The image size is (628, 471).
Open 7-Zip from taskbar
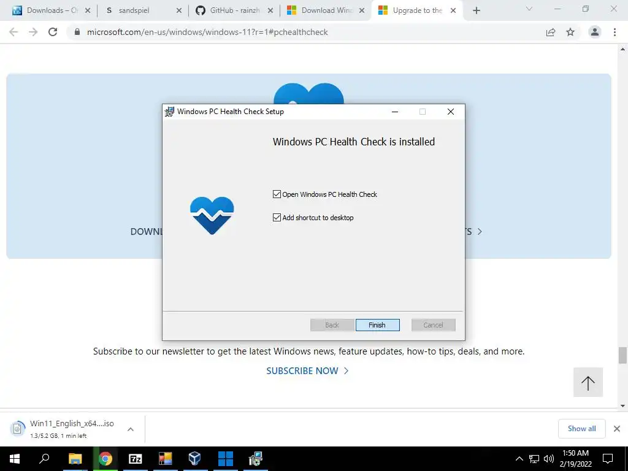[136, 459]
